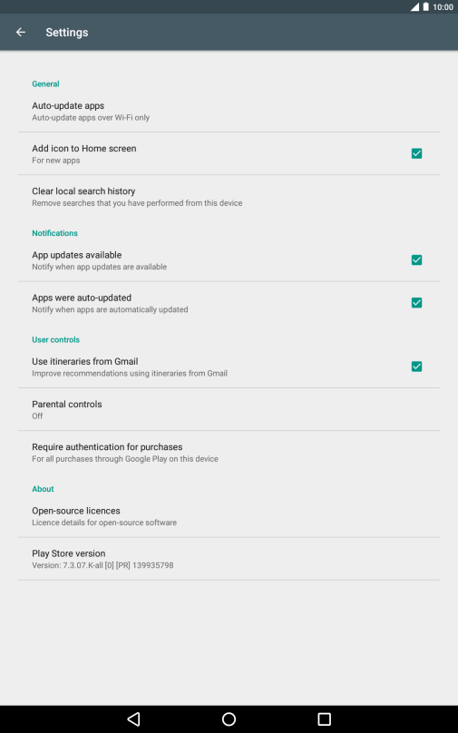Tap the 10:00 clock in status bar

pos(443,7)
